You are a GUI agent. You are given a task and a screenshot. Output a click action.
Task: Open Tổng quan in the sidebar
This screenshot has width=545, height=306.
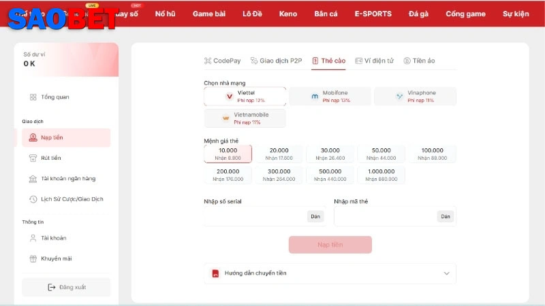tap(66, 97)
